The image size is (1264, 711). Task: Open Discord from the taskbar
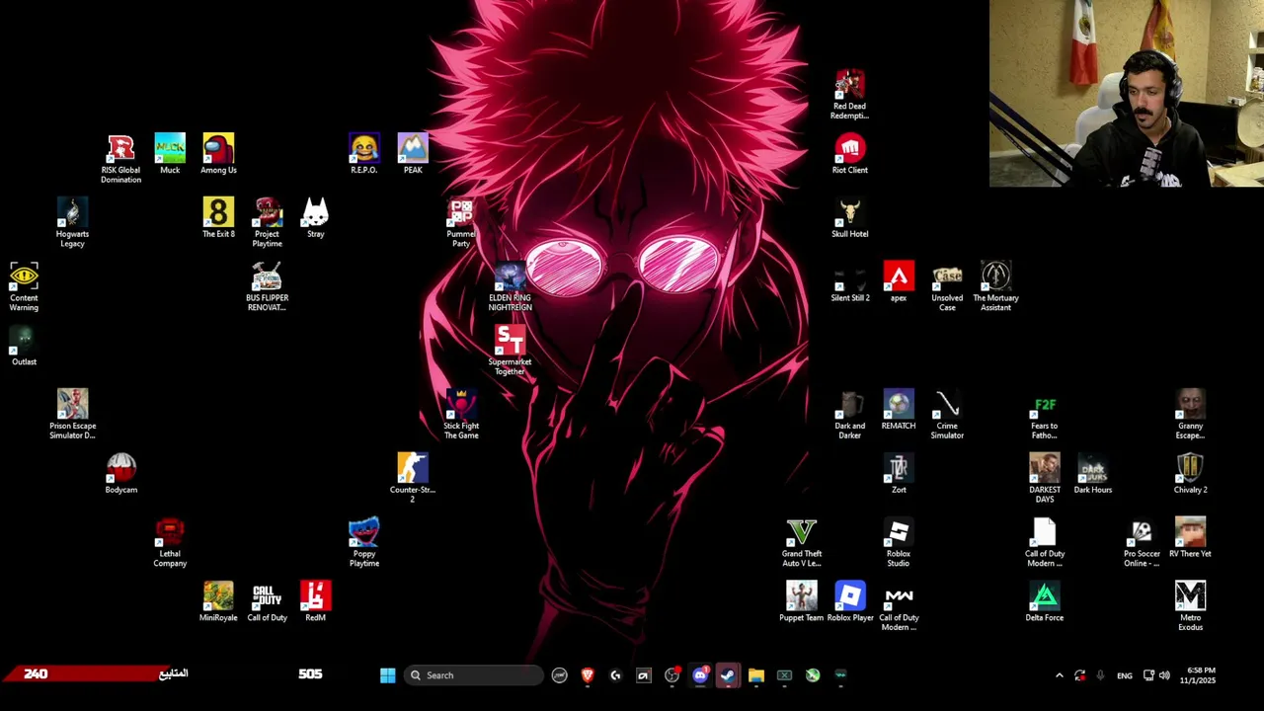point(700,675)
